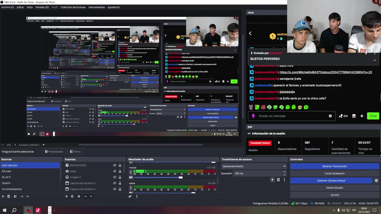The width and height of the screenshot is (381, 214).
Task: Move the source up in Fuentes
Action: 85,196
